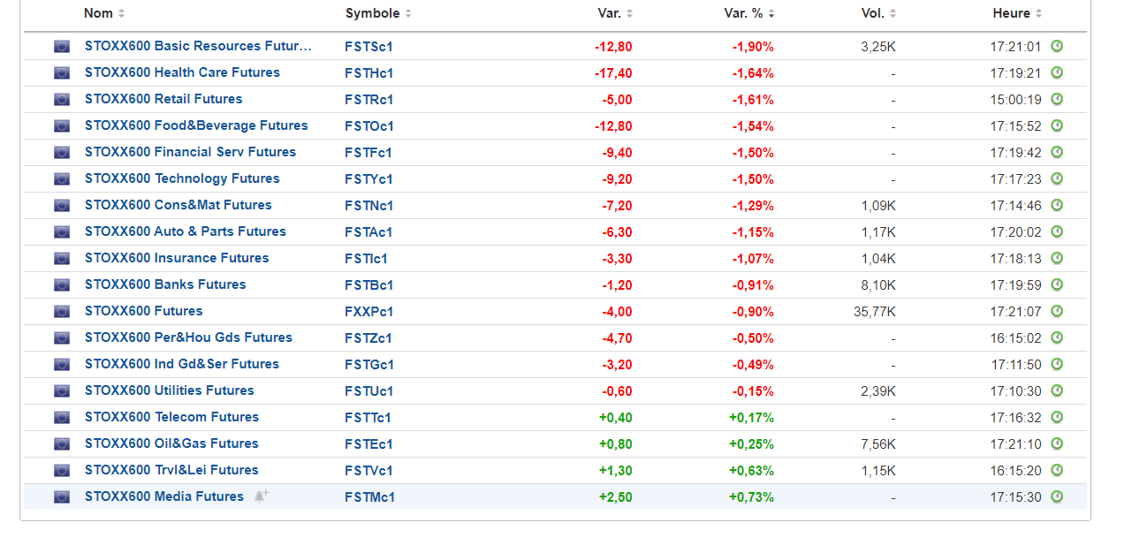This screenshot has height=538, width=1132.
Task: Click the flag icon beside Health Care Futures
Action: [62, 72]
